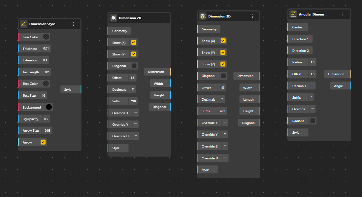This screenshot has height=197, width=362.
Task: Click the Dimension Style node icon
Action: [x=23, y=24]
